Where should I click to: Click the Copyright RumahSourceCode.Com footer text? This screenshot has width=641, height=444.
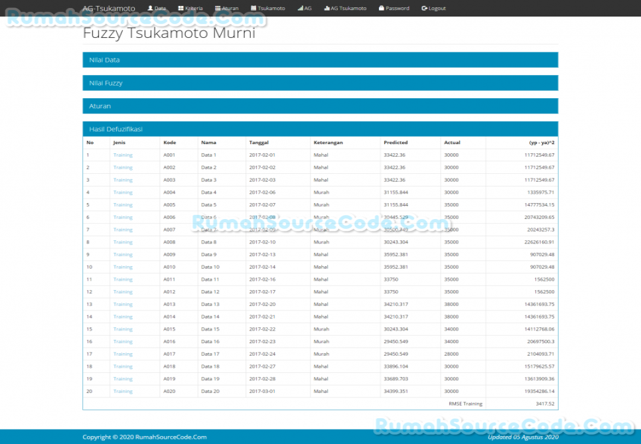(x=145, y=437)
